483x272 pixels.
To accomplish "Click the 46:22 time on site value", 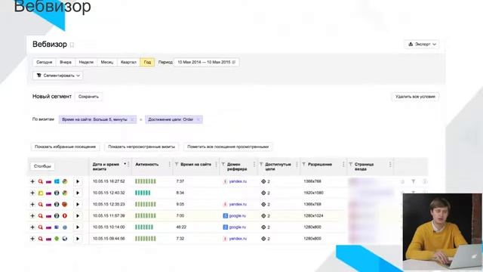I will pos(180,227).
